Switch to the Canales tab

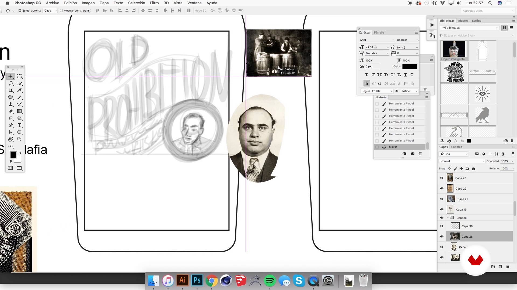456,147
